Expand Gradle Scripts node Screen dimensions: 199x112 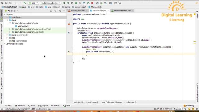[5, 44]
